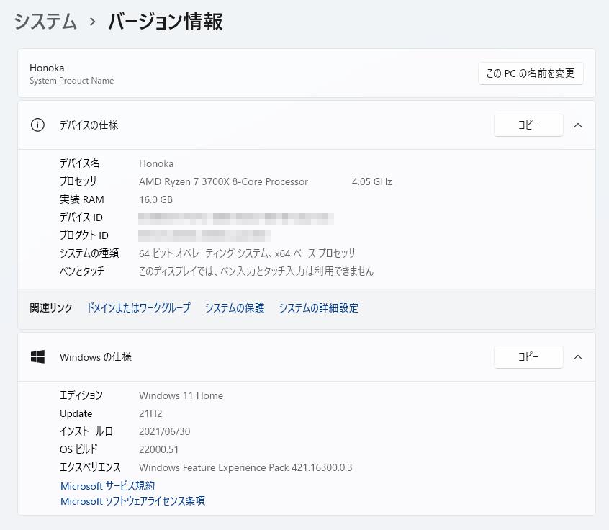
Task: Click OS build 22000.51 value
Action: (158, 449)
